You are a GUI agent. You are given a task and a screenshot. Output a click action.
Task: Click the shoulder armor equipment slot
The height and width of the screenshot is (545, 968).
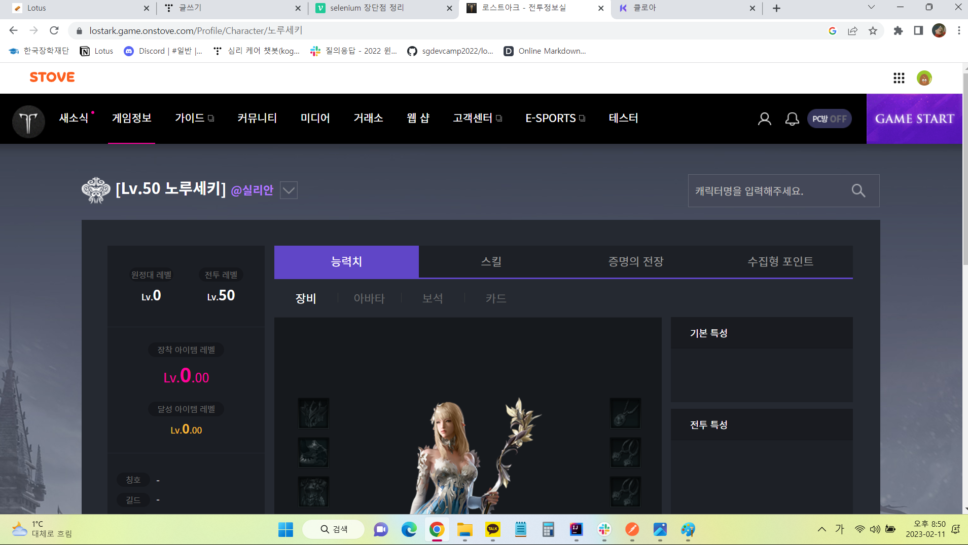point(313,452)
